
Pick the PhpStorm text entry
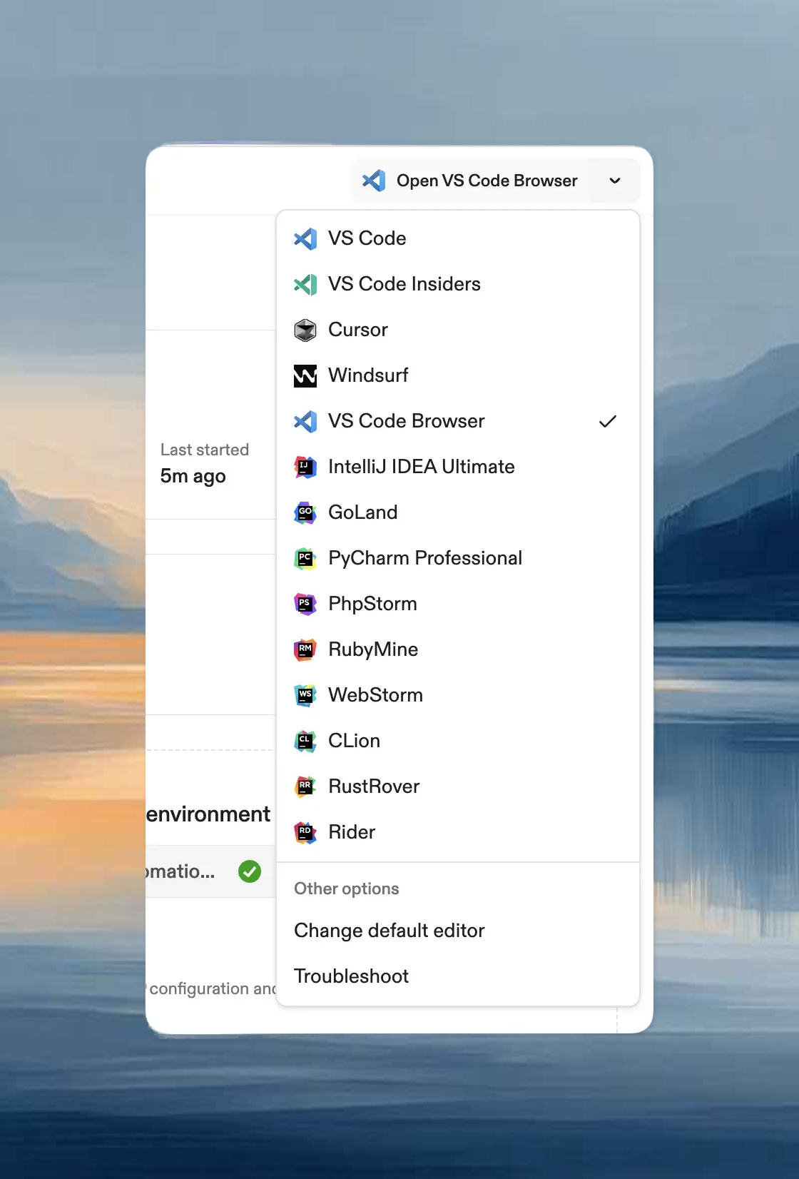372,604
